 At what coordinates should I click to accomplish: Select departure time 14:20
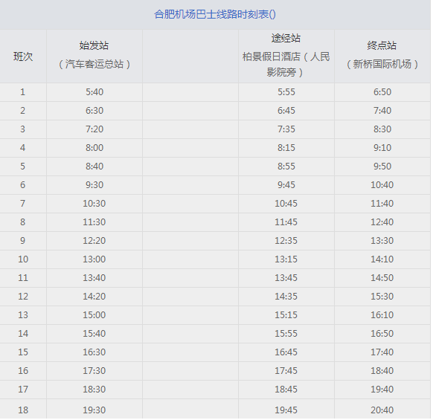click(x=94, y=297)
